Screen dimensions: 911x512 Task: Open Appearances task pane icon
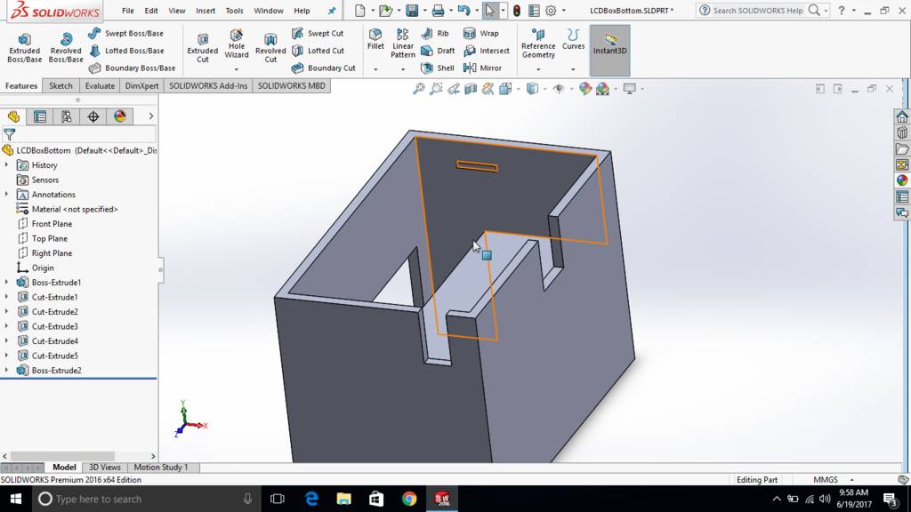point(902,180)
